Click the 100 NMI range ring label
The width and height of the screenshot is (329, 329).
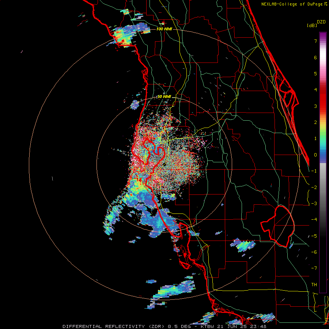pos(164,29)
